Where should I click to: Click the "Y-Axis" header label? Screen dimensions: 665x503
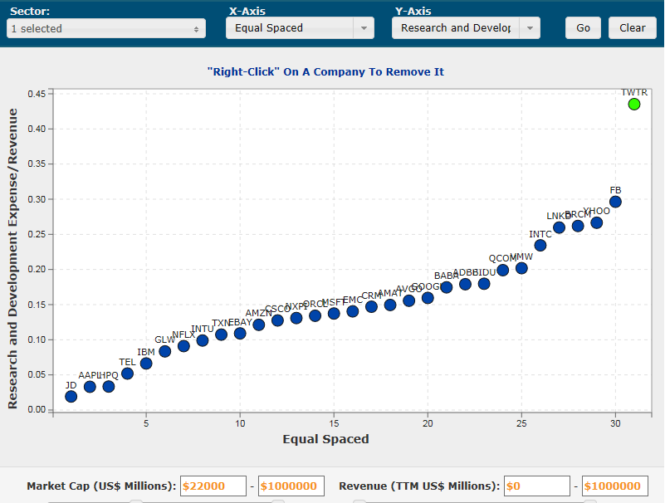tap(413, 12)
